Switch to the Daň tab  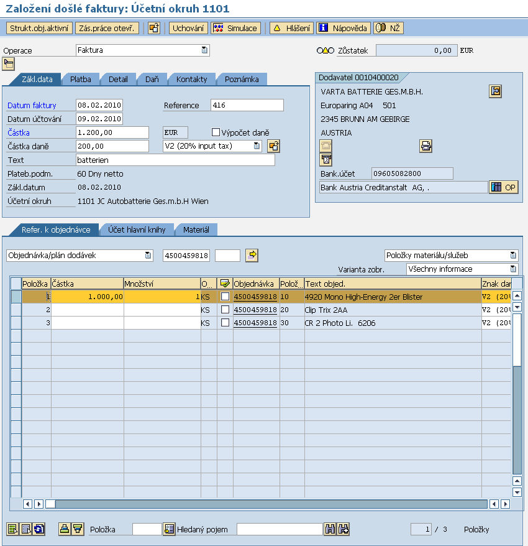152,79
